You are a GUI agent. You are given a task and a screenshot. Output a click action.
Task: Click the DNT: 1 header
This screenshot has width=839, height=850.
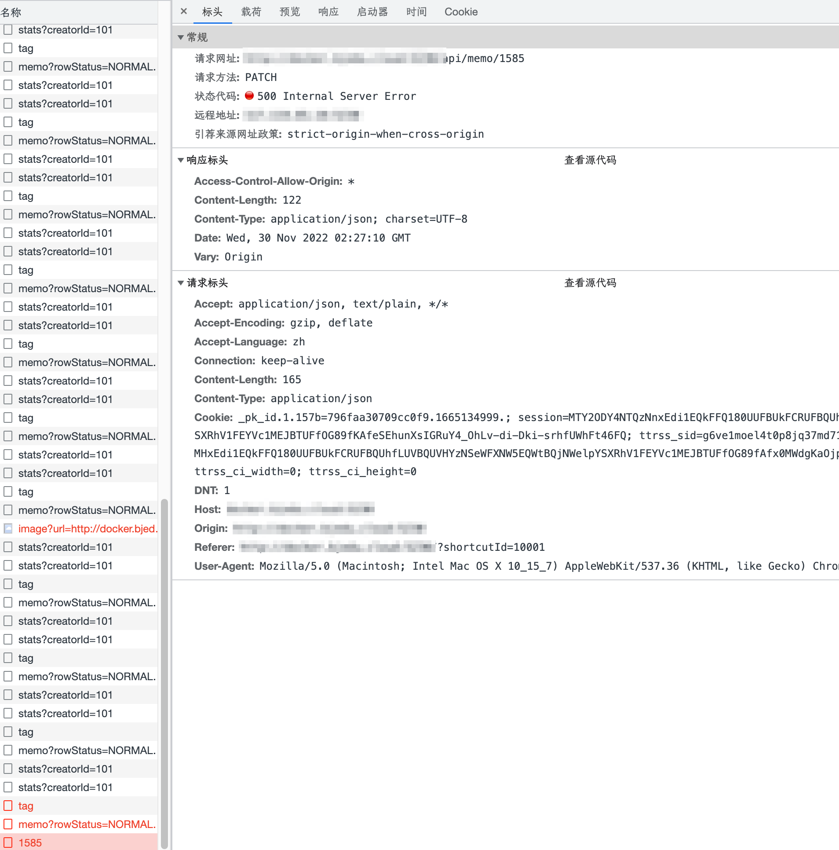(212, 491)
